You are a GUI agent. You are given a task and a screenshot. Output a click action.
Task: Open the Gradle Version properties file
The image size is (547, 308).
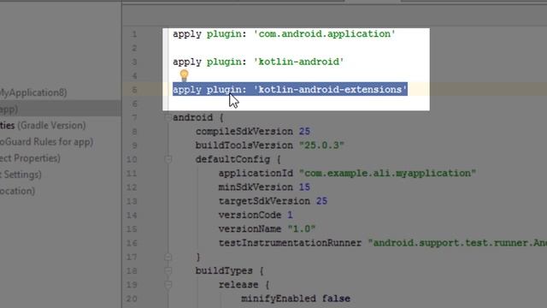click(61, 126)
